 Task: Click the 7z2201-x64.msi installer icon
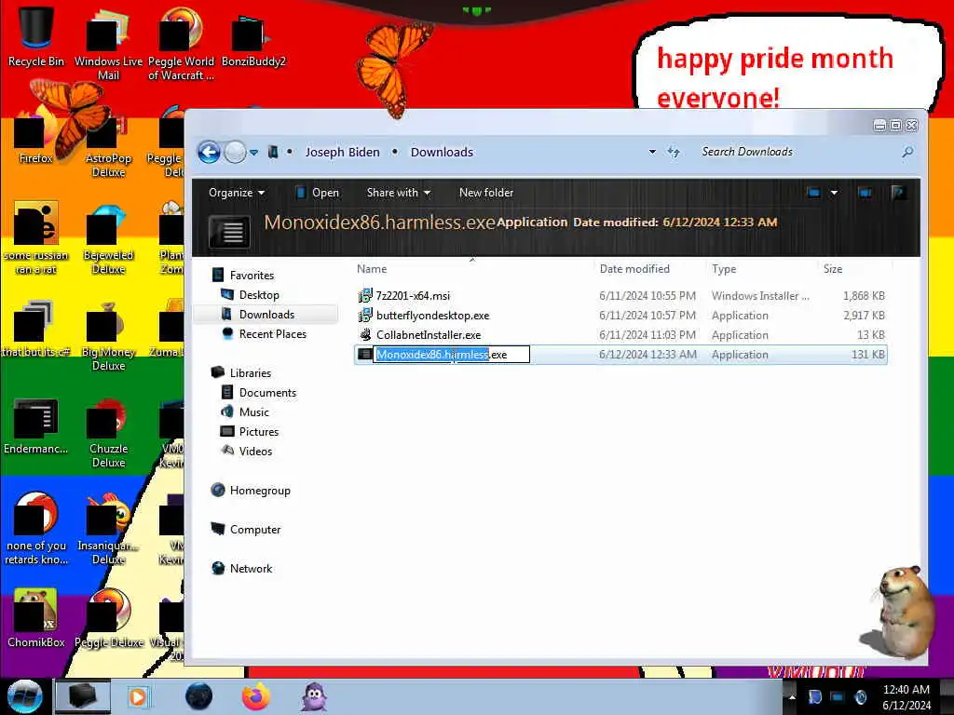[364, 295]
